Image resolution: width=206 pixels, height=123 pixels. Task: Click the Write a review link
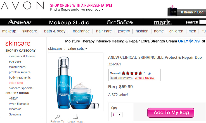click(145, 78)
